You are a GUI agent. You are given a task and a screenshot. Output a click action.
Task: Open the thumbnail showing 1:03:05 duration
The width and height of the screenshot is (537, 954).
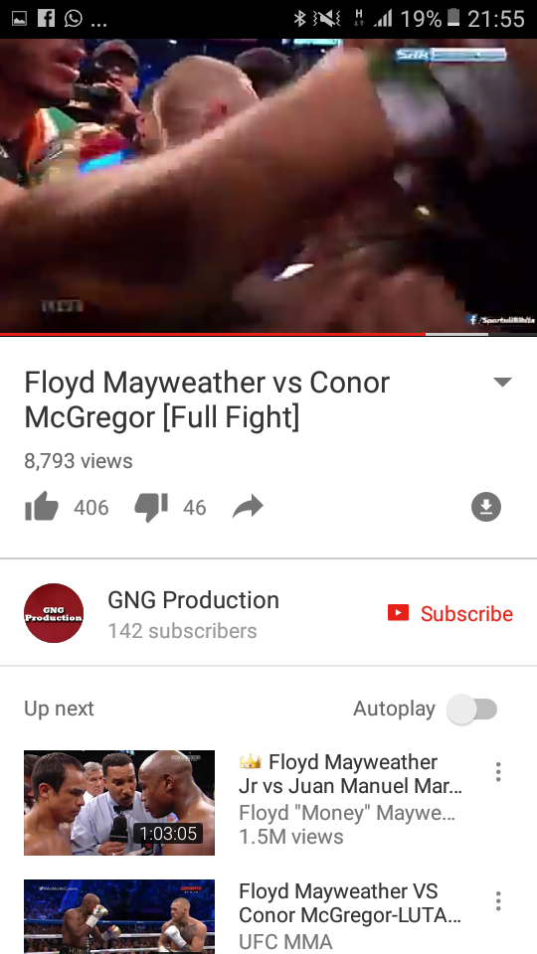pyautogui.click(x=119, y=803)
